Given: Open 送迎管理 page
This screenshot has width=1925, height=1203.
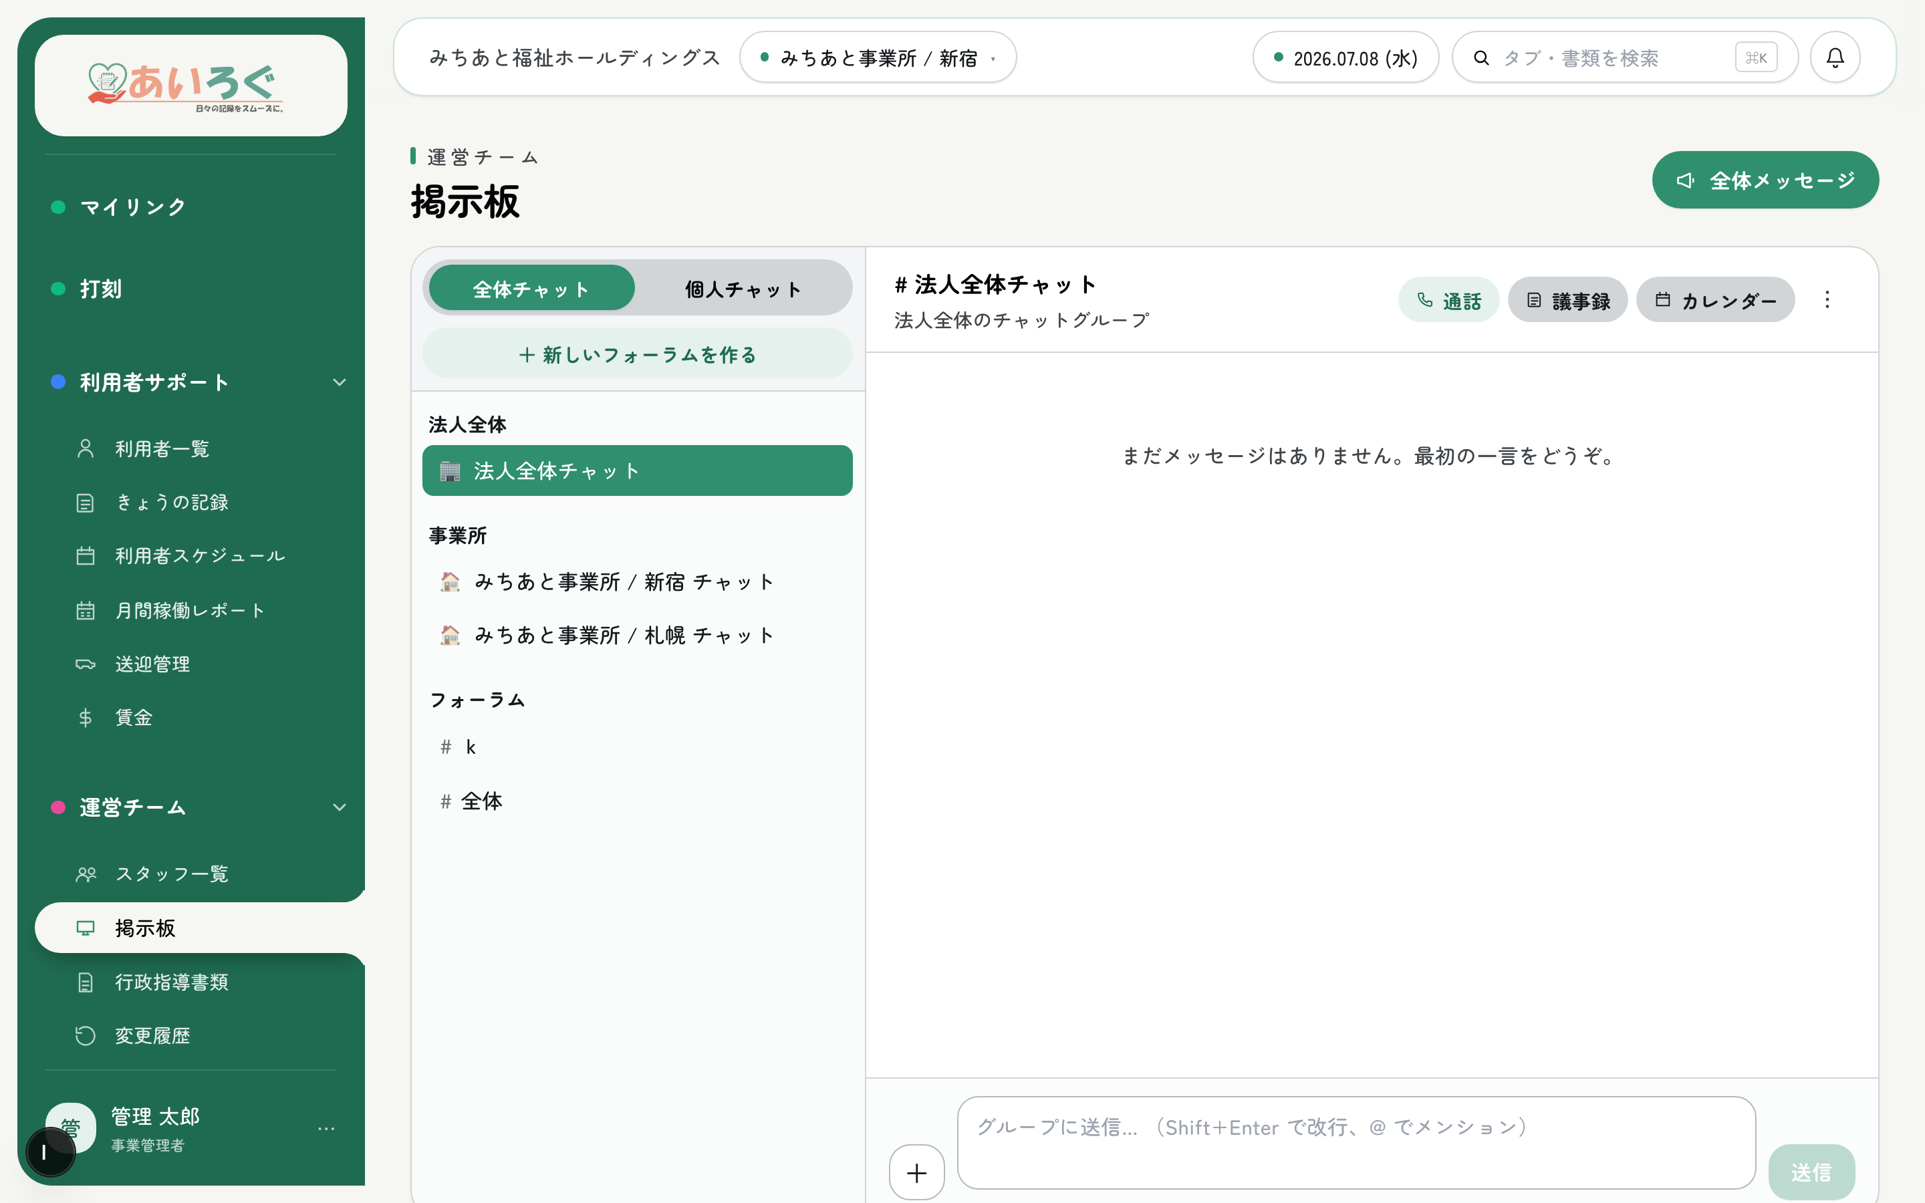Looking at the screenshot, I should click(x=151, y=664).
